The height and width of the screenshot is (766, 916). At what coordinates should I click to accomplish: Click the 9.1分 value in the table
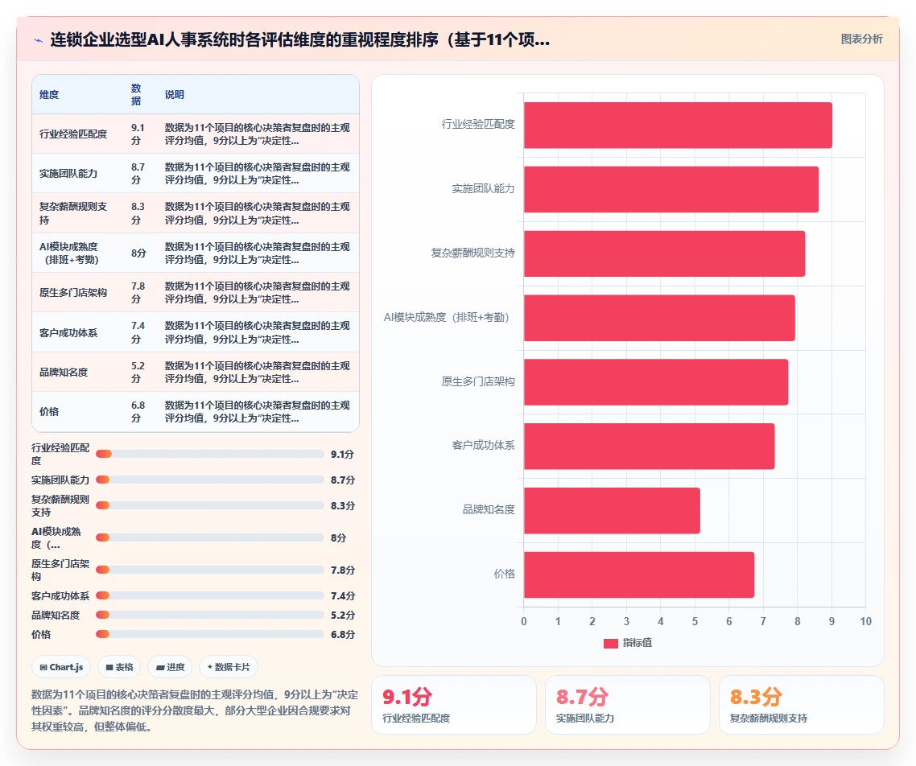(x=138, y=134)
